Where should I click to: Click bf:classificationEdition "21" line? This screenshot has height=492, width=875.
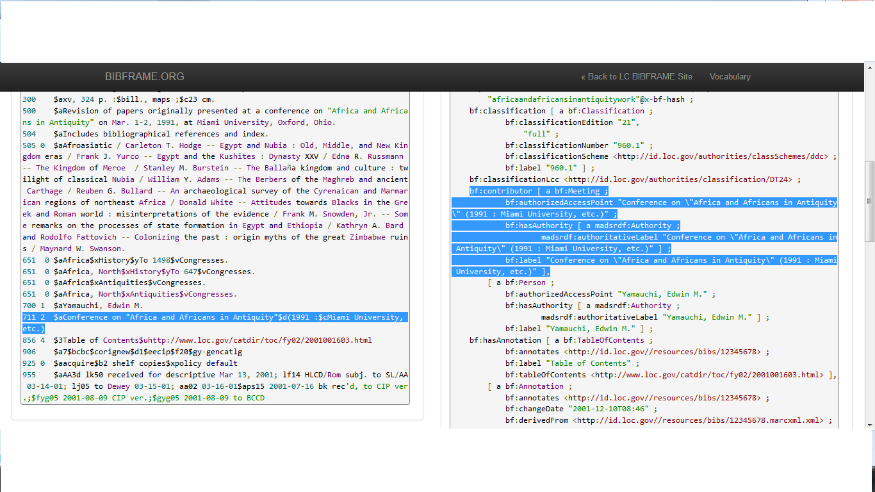tap(572, 122)
